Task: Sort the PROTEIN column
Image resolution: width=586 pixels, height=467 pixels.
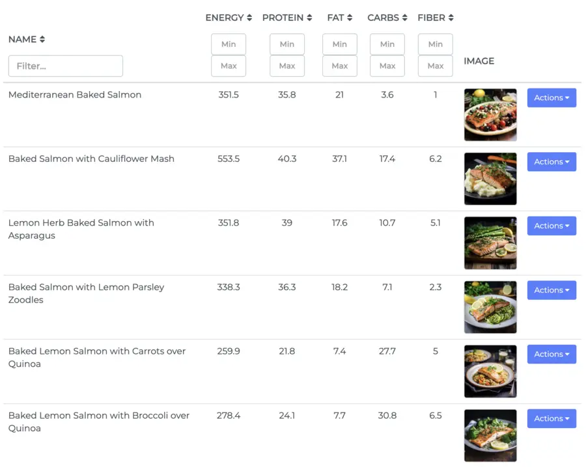Action: pos(287,18)
